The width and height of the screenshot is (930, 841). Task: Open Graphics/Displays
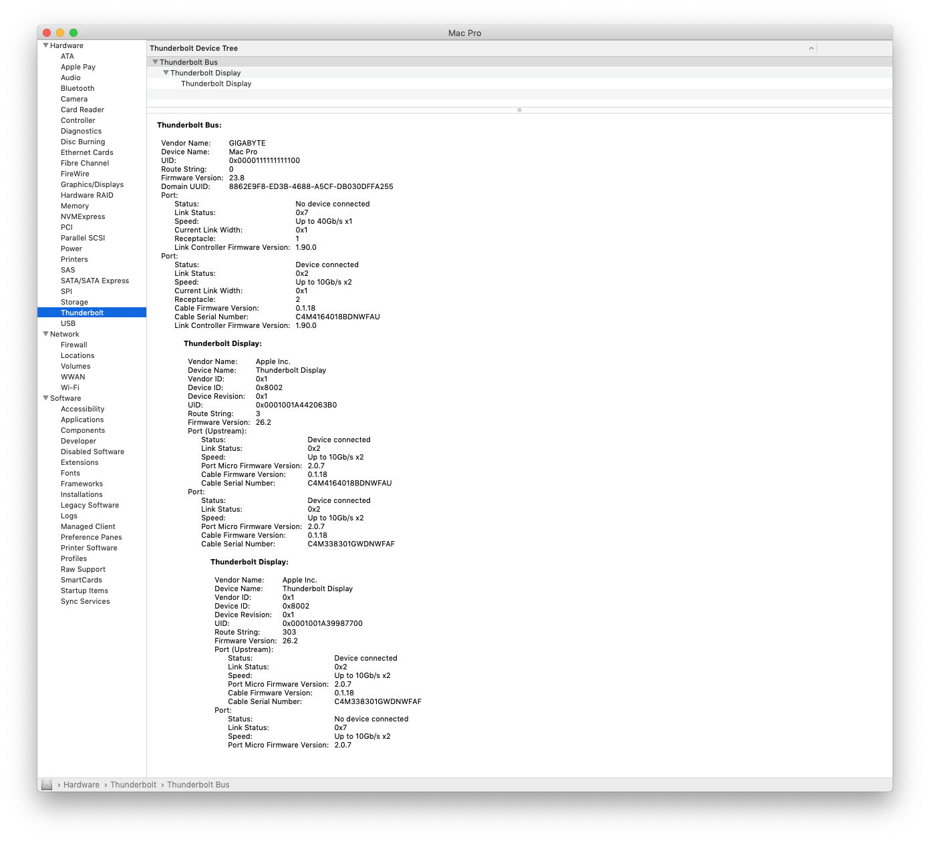coord(92,184)
